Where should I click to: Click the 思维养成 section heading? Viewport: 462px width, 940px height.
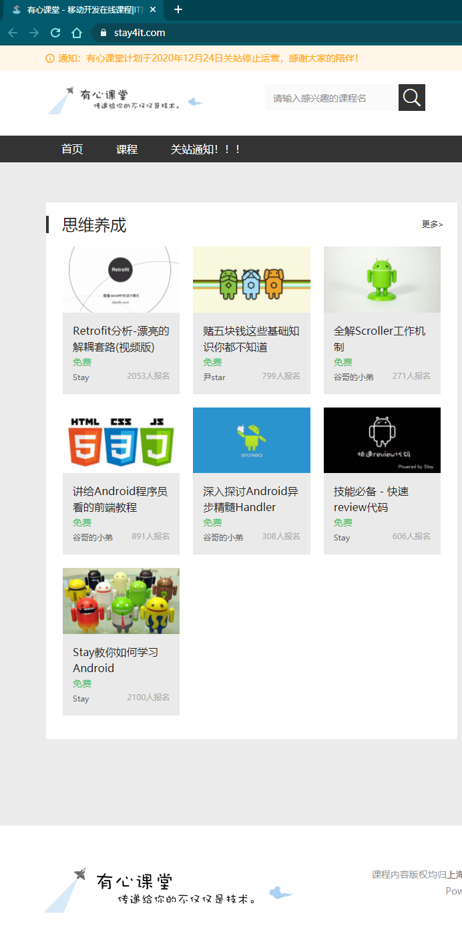pos(94,224)
